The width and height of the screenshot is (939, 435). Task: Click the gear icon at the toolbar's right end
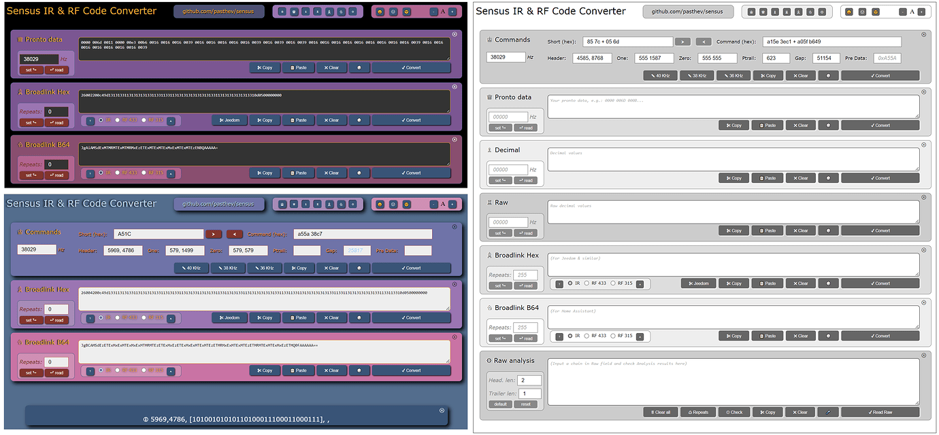822,12
